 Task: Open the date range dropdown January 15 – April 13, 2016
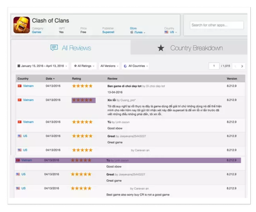pos(42,66)
